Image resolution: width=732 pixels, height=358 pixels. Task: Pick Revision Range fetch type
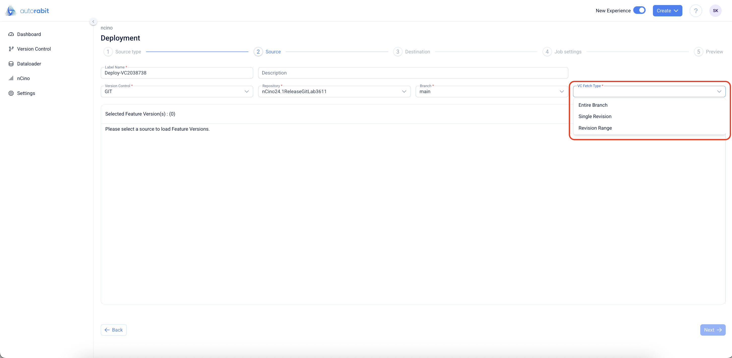[x=595, y=128]
